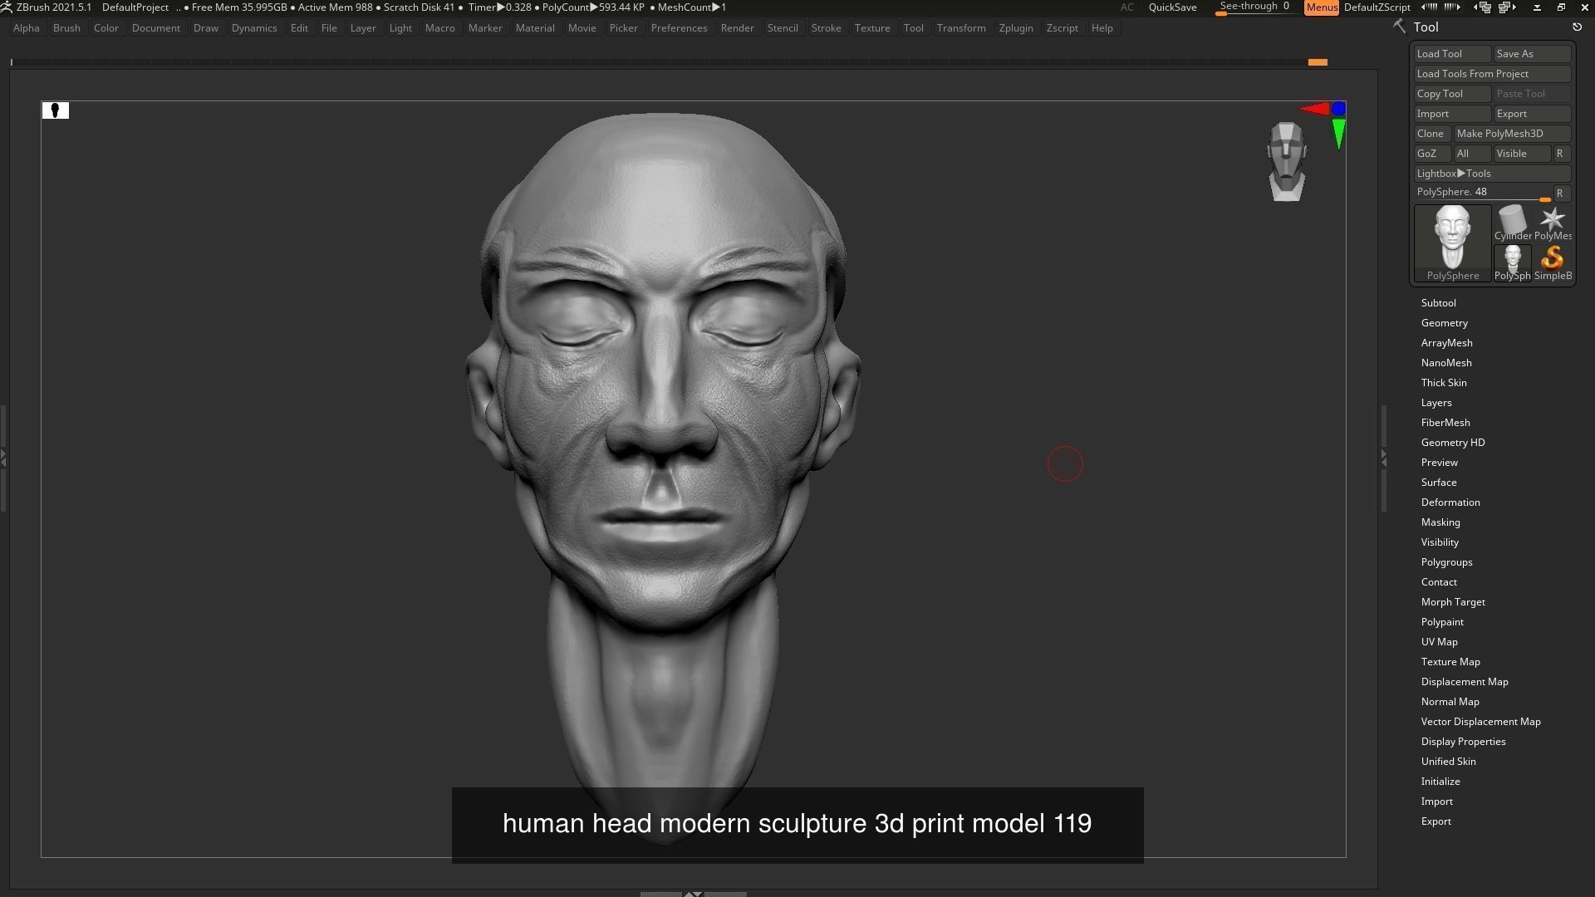Image resolution: width=1595 pixels, height=897 pixels.
Task: Select the large PolySphere head tool thumbnail
Action: pos(1453,243)
